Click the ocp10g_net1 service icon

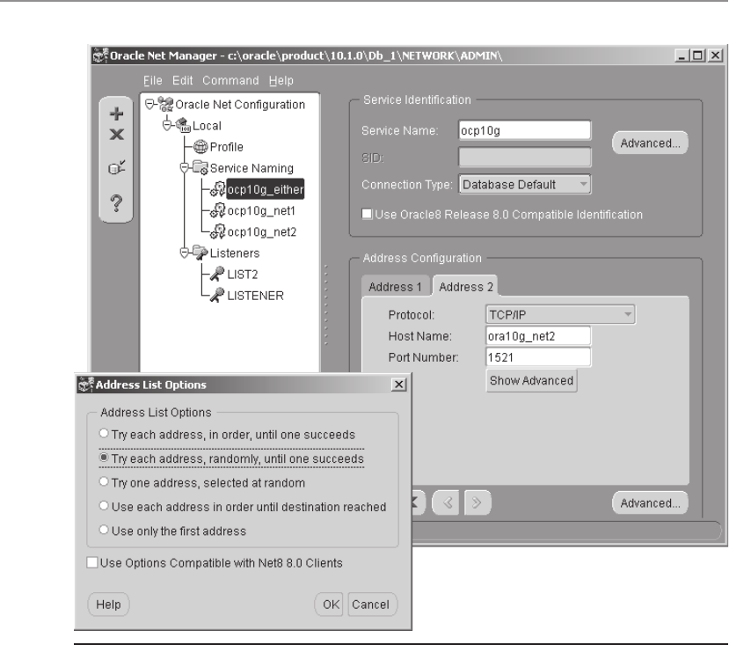pos(217,210)
